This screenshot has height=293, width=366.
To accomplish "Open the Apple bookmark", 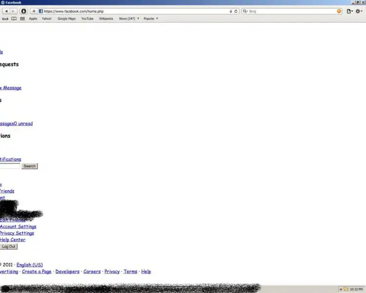I will pos(33,19).
